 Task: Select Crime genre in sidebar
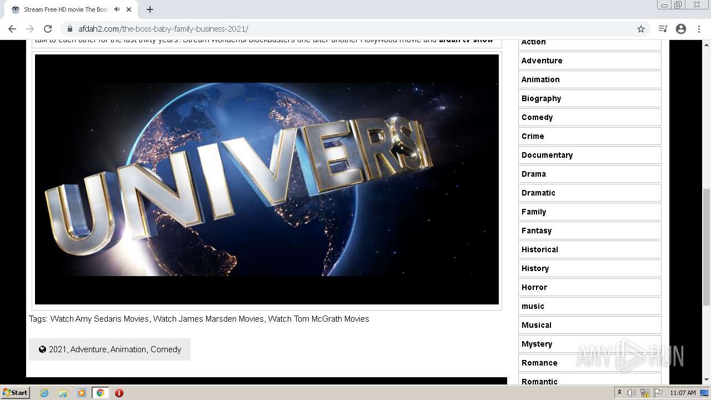click(590, 136)
